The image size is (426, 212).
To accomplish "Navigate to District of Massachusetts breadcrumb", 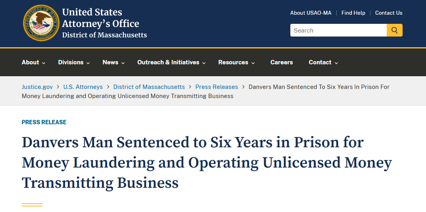I will [x=149, y=87].
